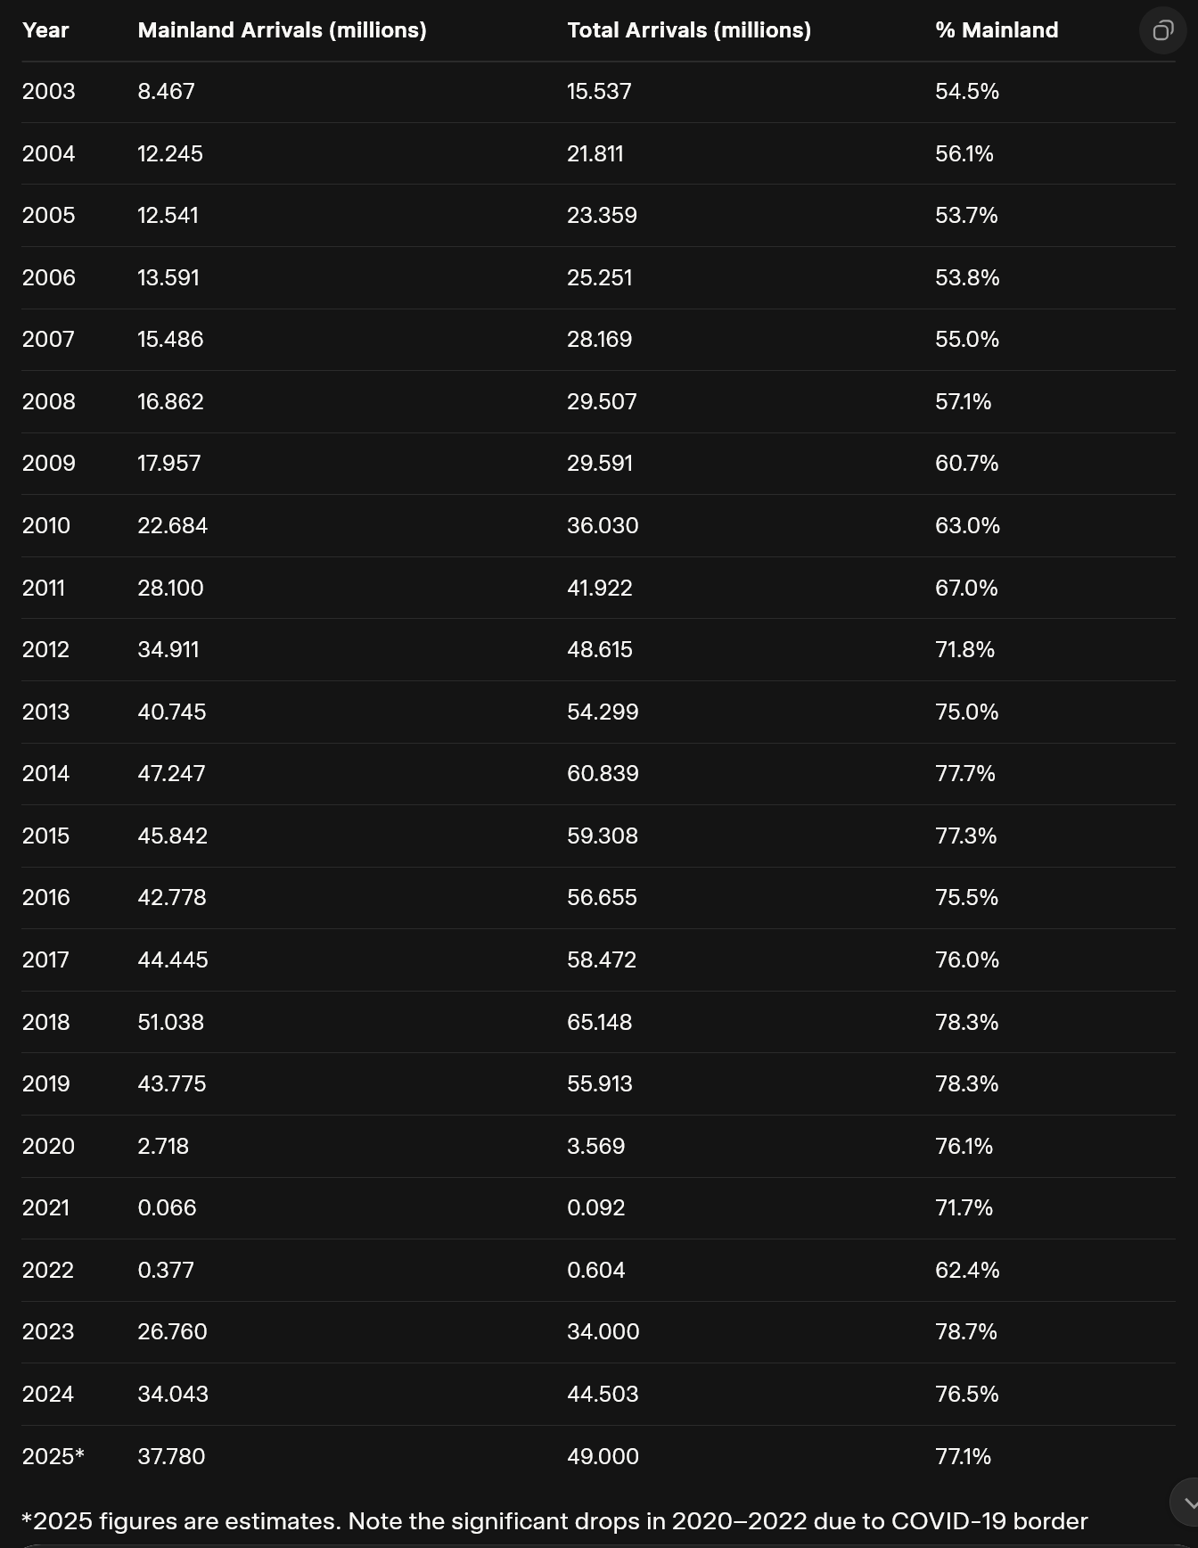Copy the table using the copy icon
This screenshot has height=1548, width=1198.
coord(1162,30)
